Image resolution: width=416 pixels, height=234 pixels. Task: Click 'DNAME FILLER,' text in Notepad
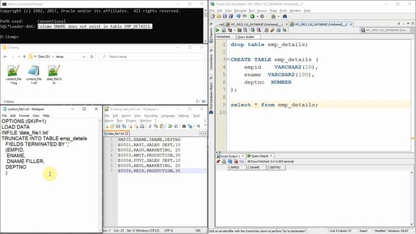point(25,161)
